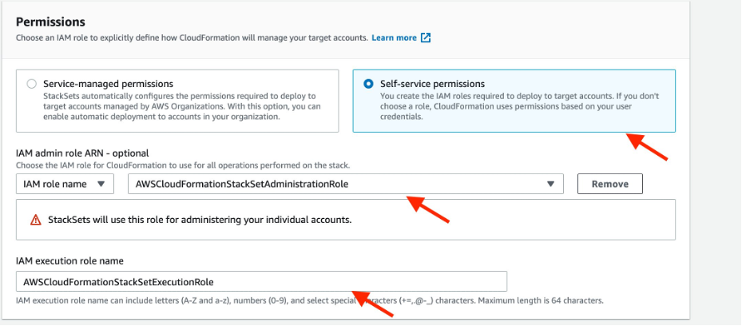Open the IAM role name type dropdown
Viewport: 742px width, 326px height.
(x=65, y=184)
